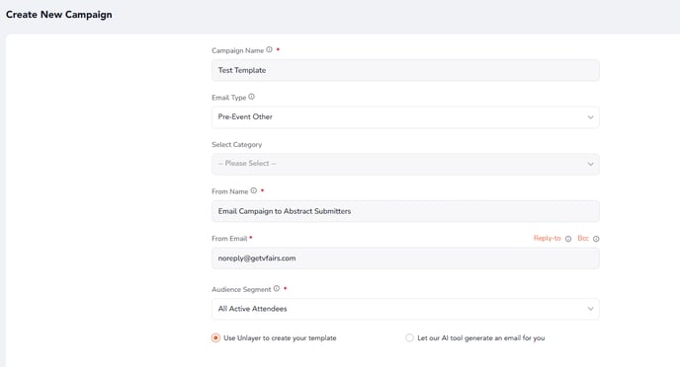Viewport: 680px width, 367px height.
Task: Focus the Campaign Name field with Test Template
Action: click(x=405, y=70)
